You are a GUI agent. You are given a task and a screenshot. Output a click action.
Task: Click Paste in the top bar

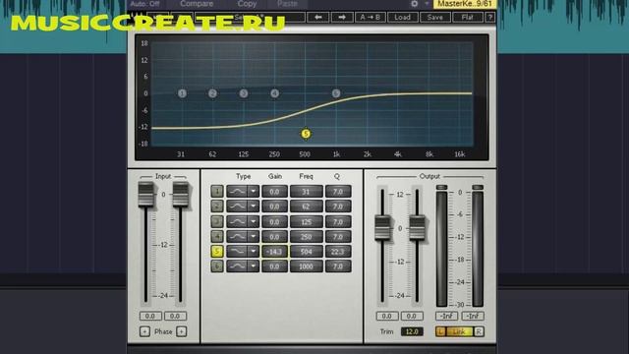tap(287, 4)
